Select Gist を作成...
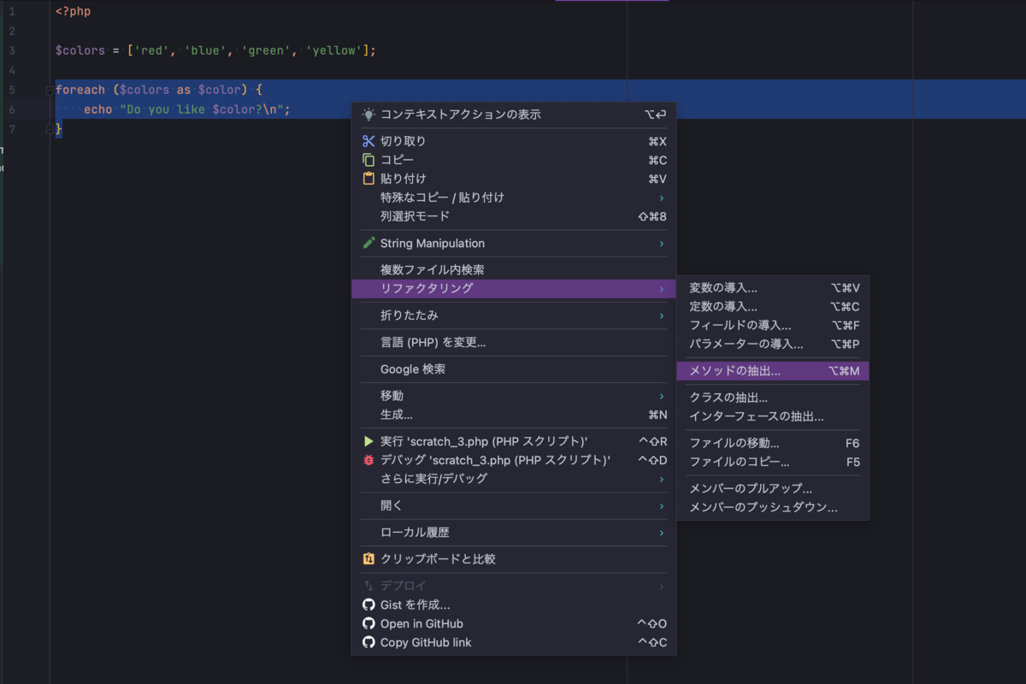This screenshot has width=1026, height=684. coord(514,604)
